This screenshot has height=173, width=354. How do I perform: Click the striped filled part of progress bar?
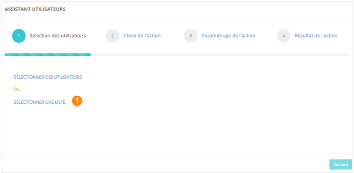click(48, 54)
